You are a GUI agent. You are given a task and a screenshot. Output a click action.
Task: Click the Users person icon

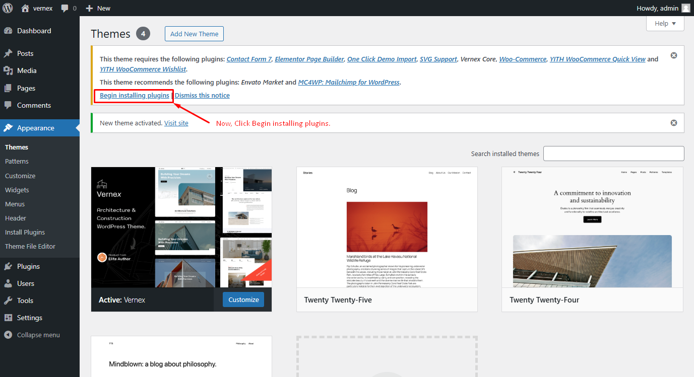8,283
